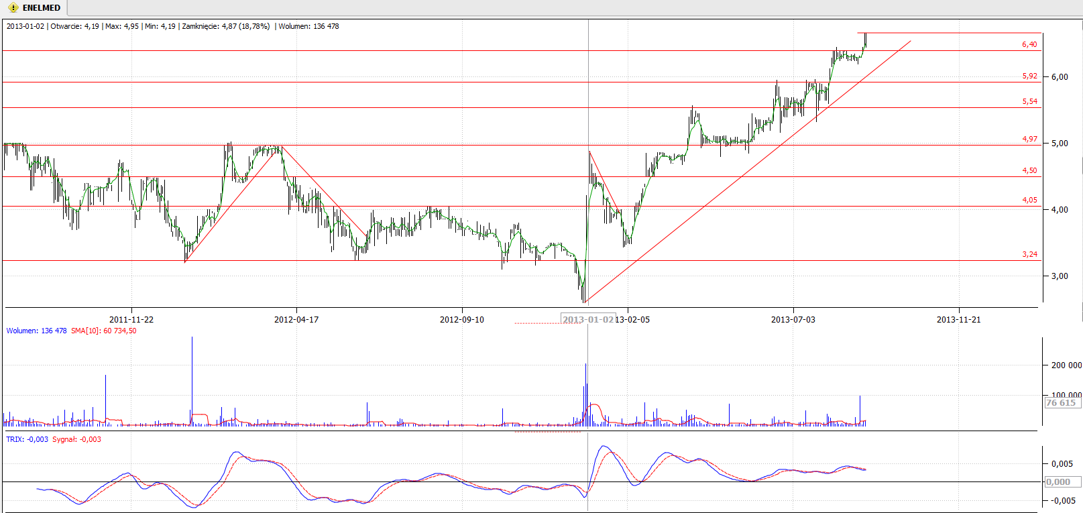Image resolution: width=1083 pixels, height=513 pixels.
Task: Click the 0,005 TRIX axis value
Action: click(1062, 463)
